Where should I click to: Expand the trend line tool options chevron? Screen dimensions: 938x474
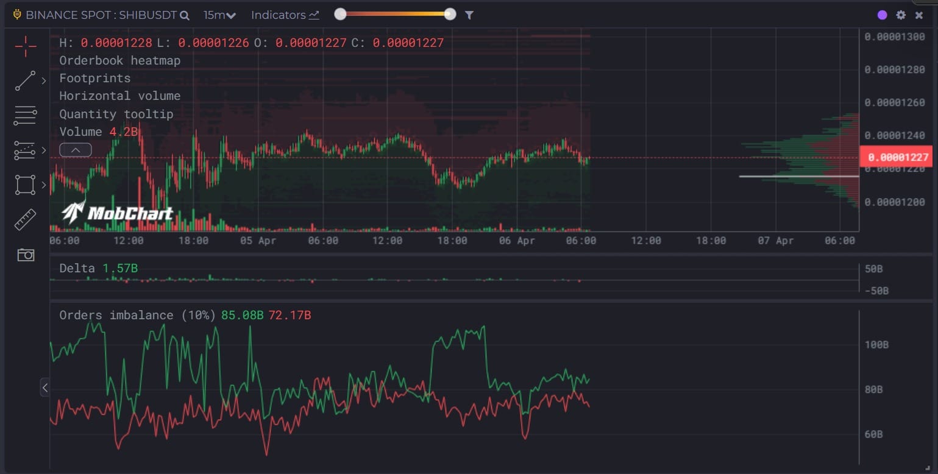[x=44, y=80]
